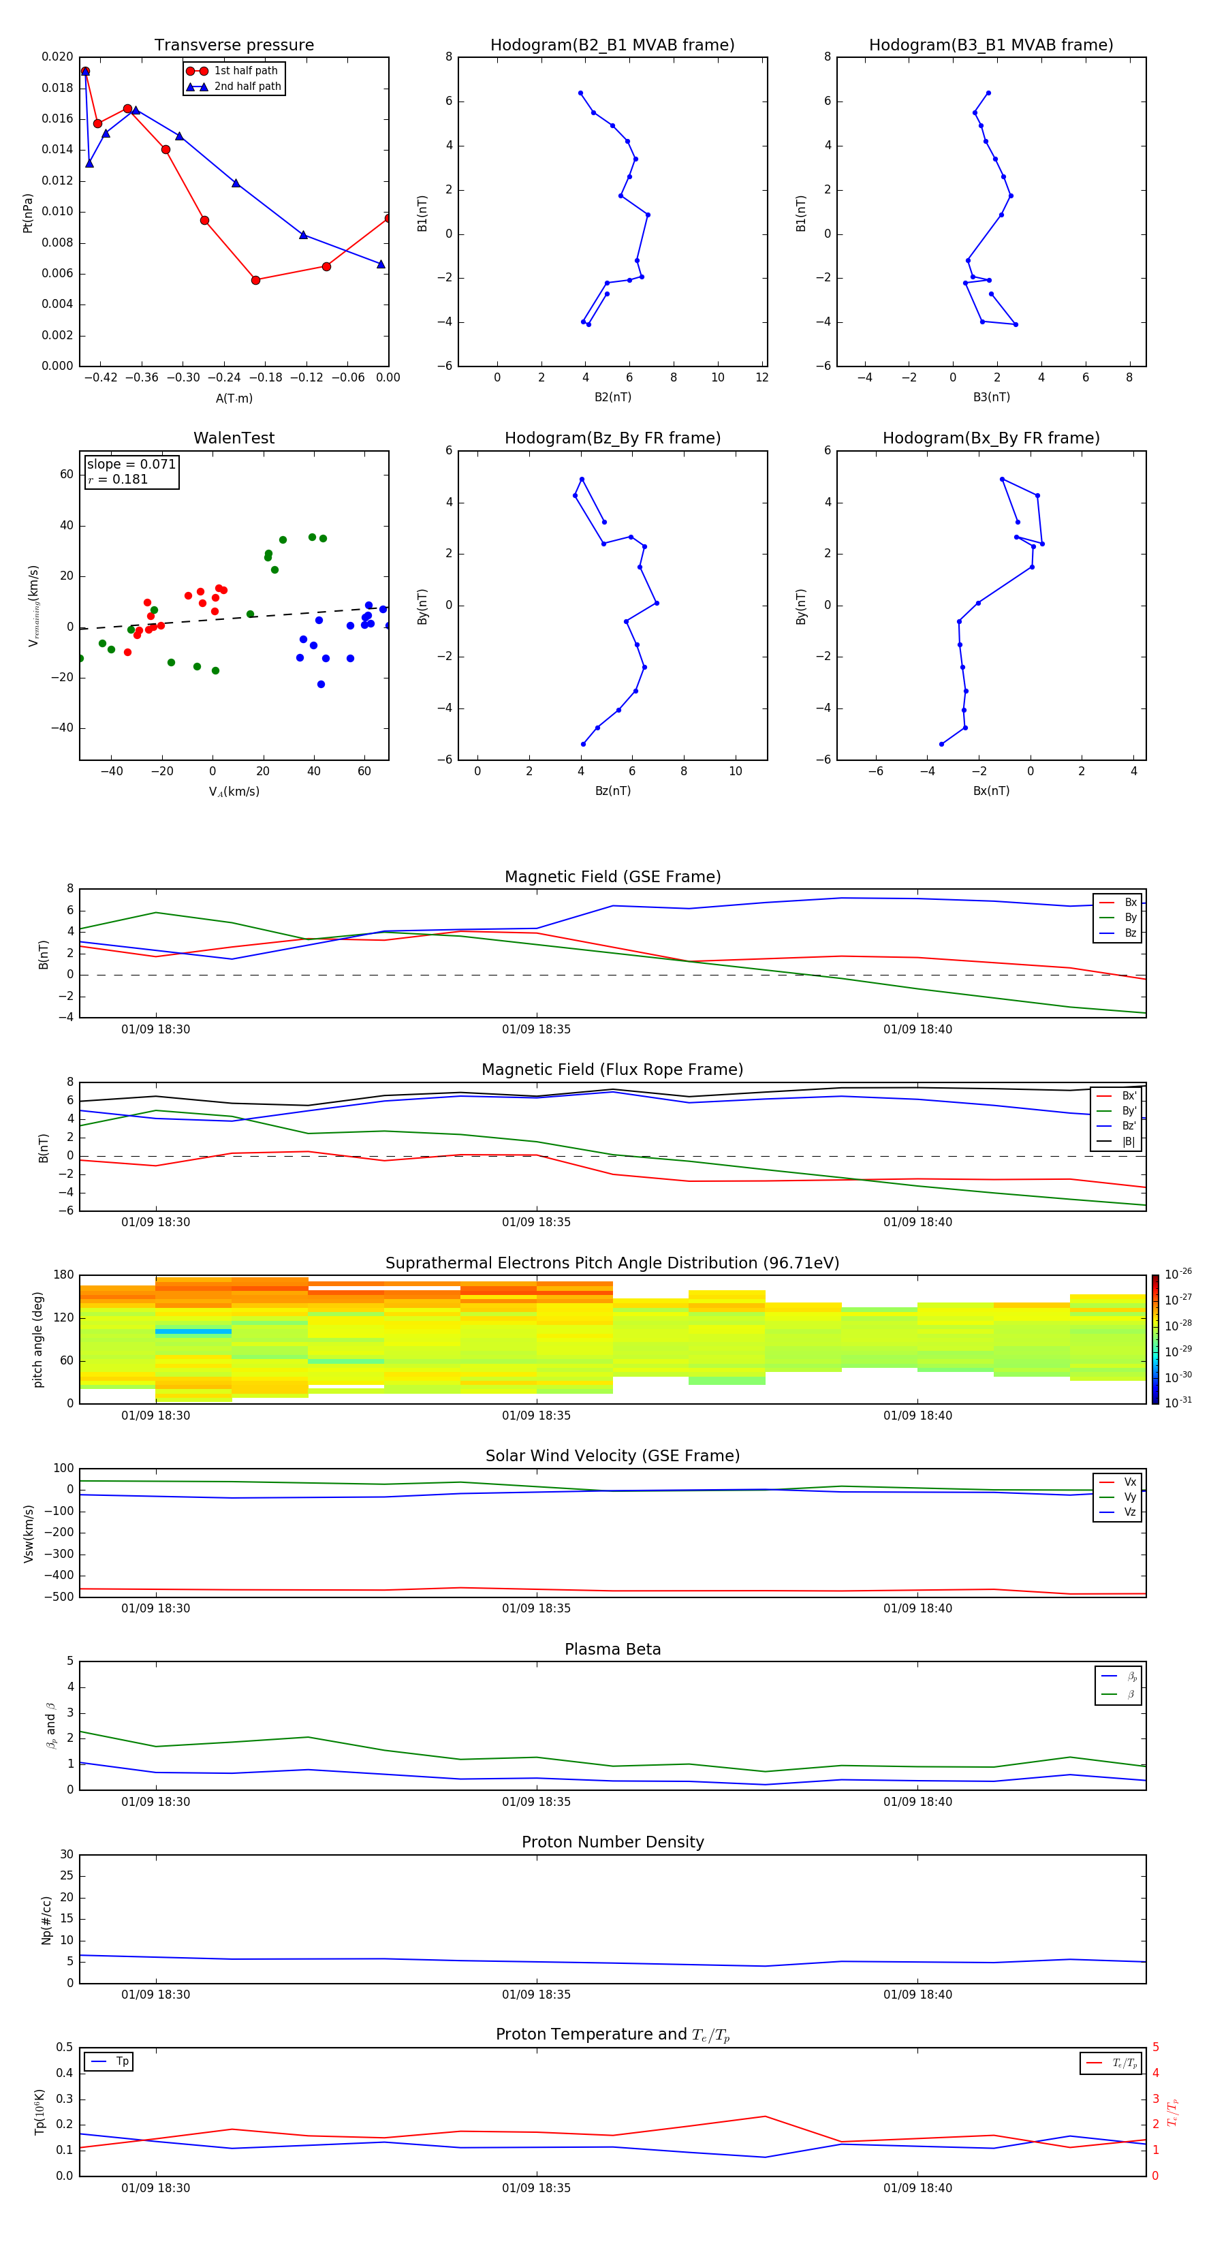This screenshot has width=1226, height=2248.
Task: Click the Hodogram(Bx_By FR frame) title
Action: pos(991,438)
